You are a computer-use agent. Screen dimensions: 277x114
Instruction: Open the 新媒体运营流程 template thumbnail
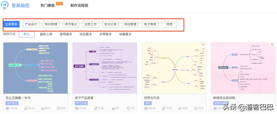243,68
